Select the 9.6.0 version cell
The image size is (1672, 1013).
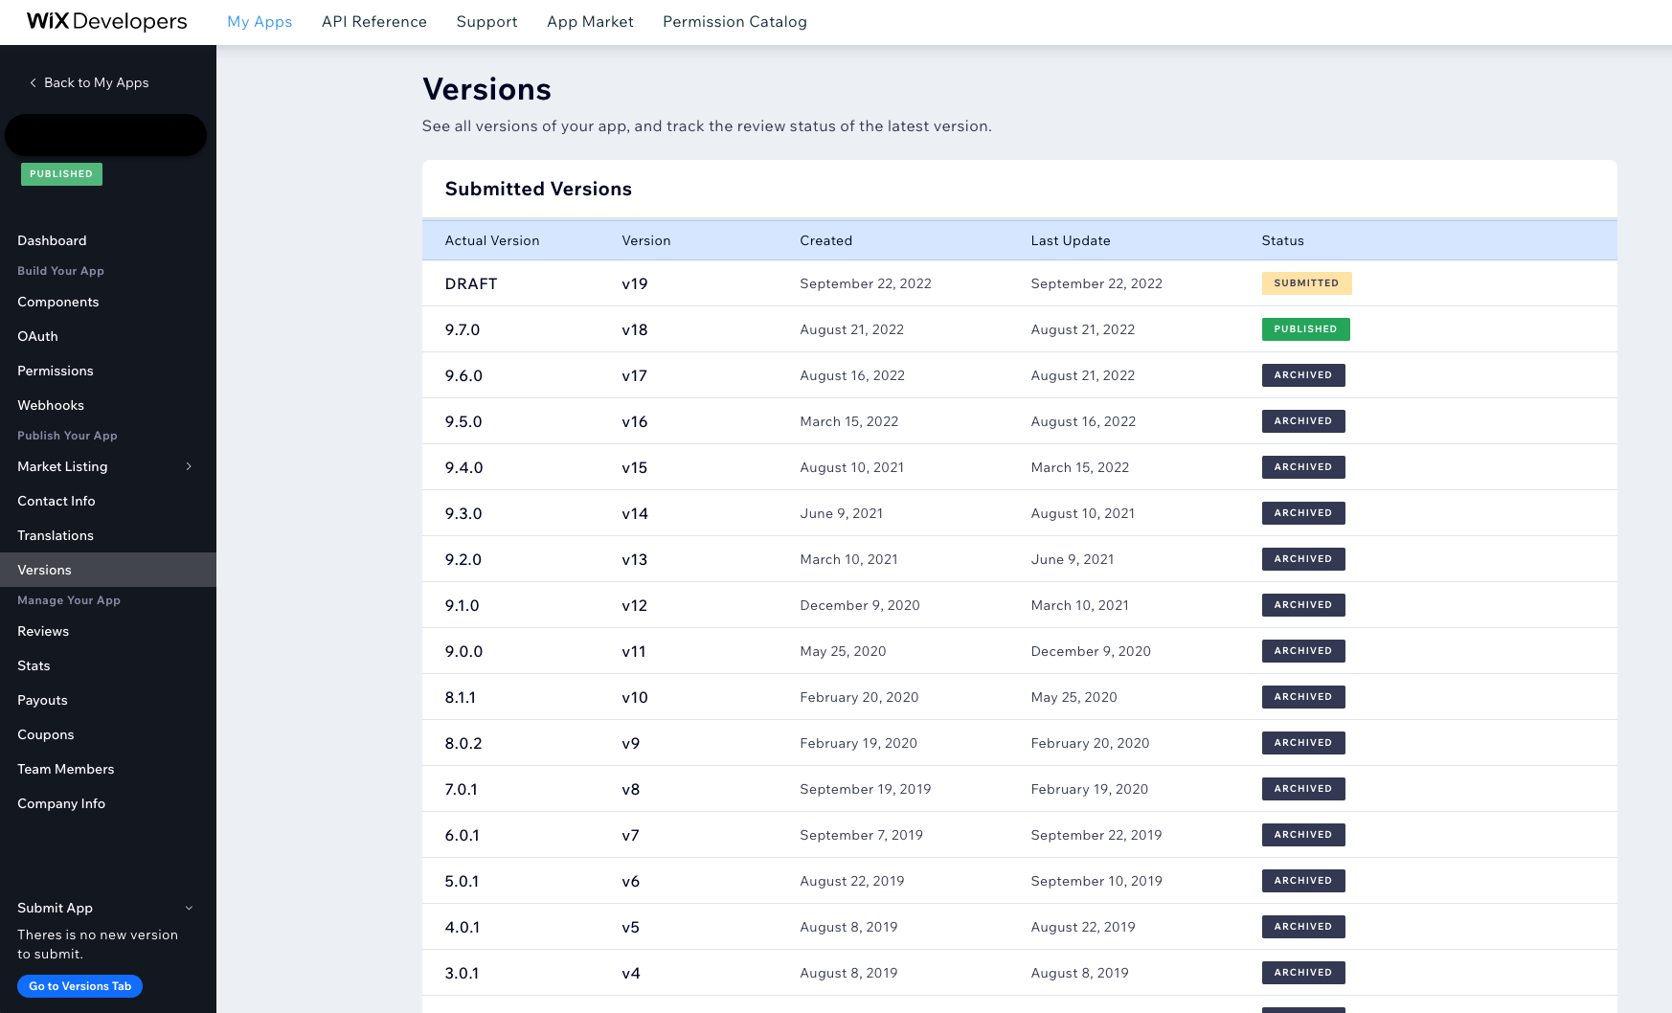tap(463, 375)
